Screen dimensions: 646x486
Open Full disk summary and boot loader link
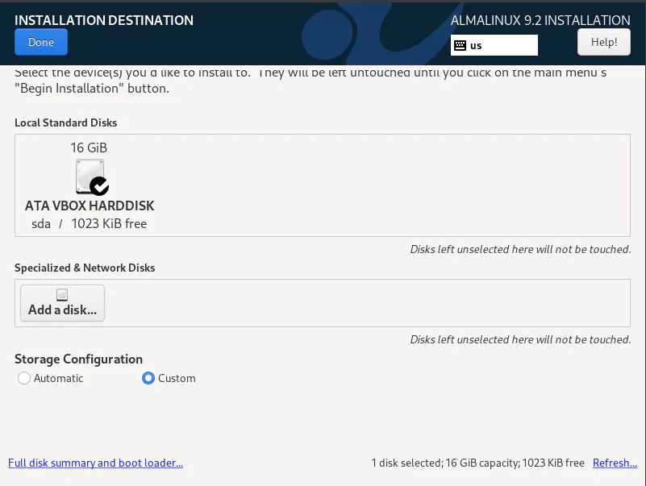[96, 463]
